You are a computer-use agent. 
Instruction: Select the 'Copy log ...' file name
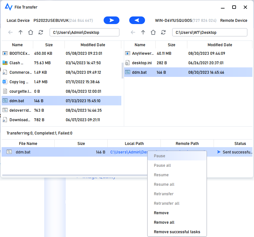[x=19, y=82]
